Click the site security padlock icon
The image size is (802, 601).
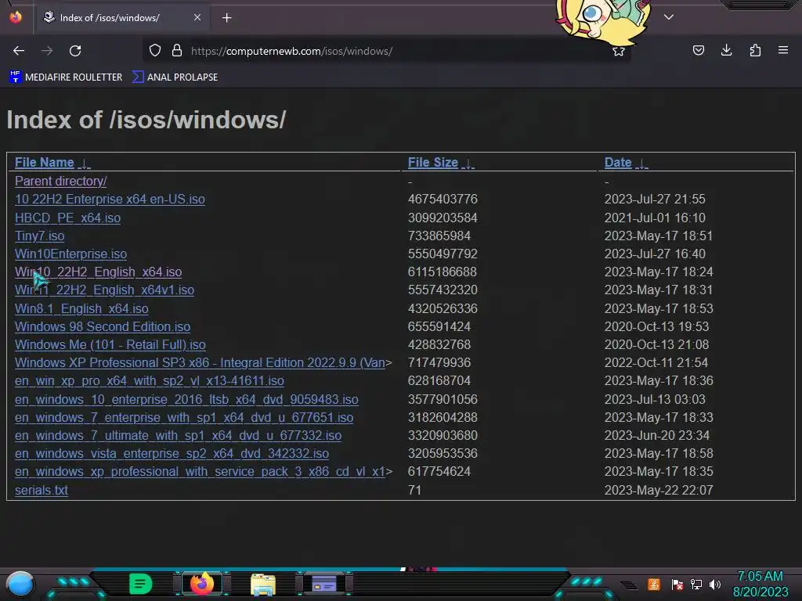[x=177, y=51]
